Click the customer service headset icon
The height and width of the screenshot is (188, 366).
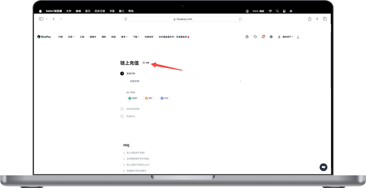(255, 37)
